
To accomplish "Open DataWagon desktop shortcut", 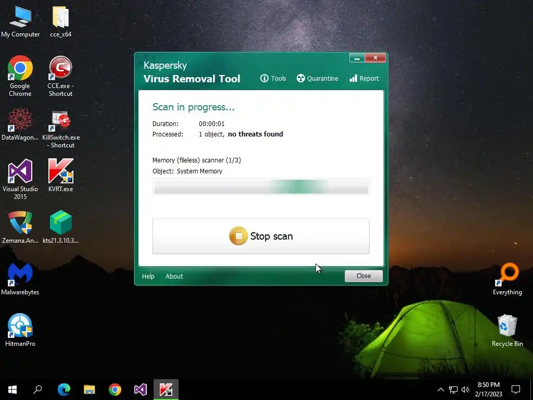I will click(20, 124).
